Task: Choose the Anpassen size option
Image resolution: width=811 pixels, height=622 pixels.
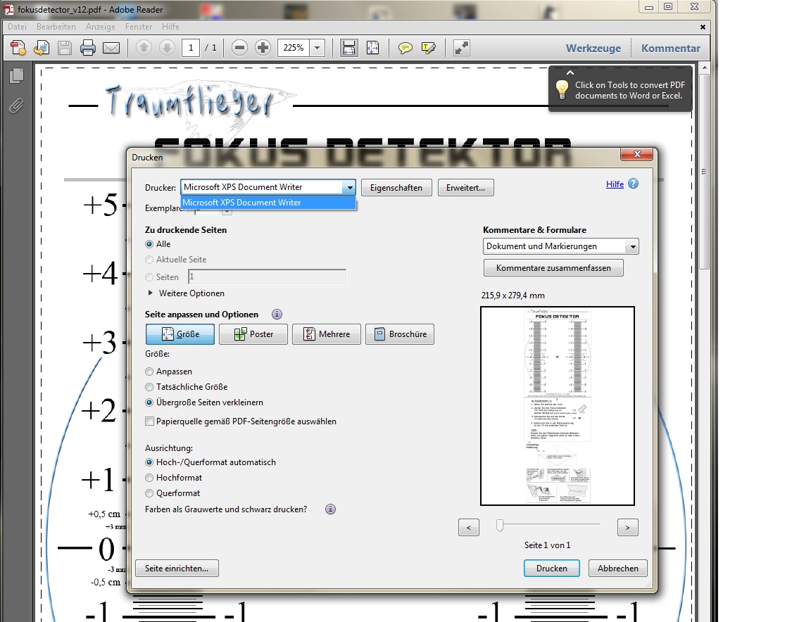Action: click(x=149, y=372)
